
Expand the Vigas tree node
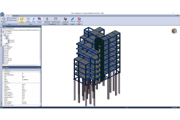[3, 45]
